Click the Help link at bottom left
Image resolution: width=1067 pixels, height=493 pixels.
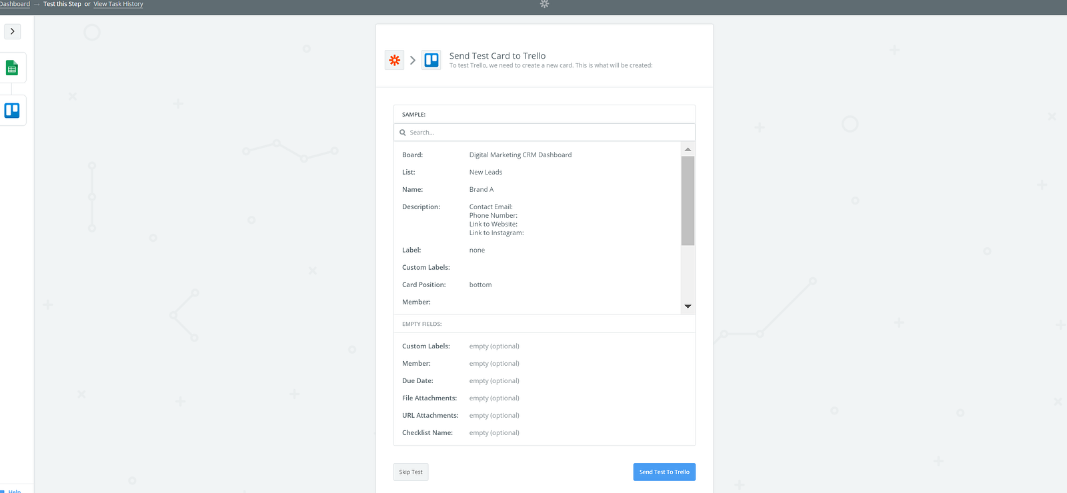15,491
